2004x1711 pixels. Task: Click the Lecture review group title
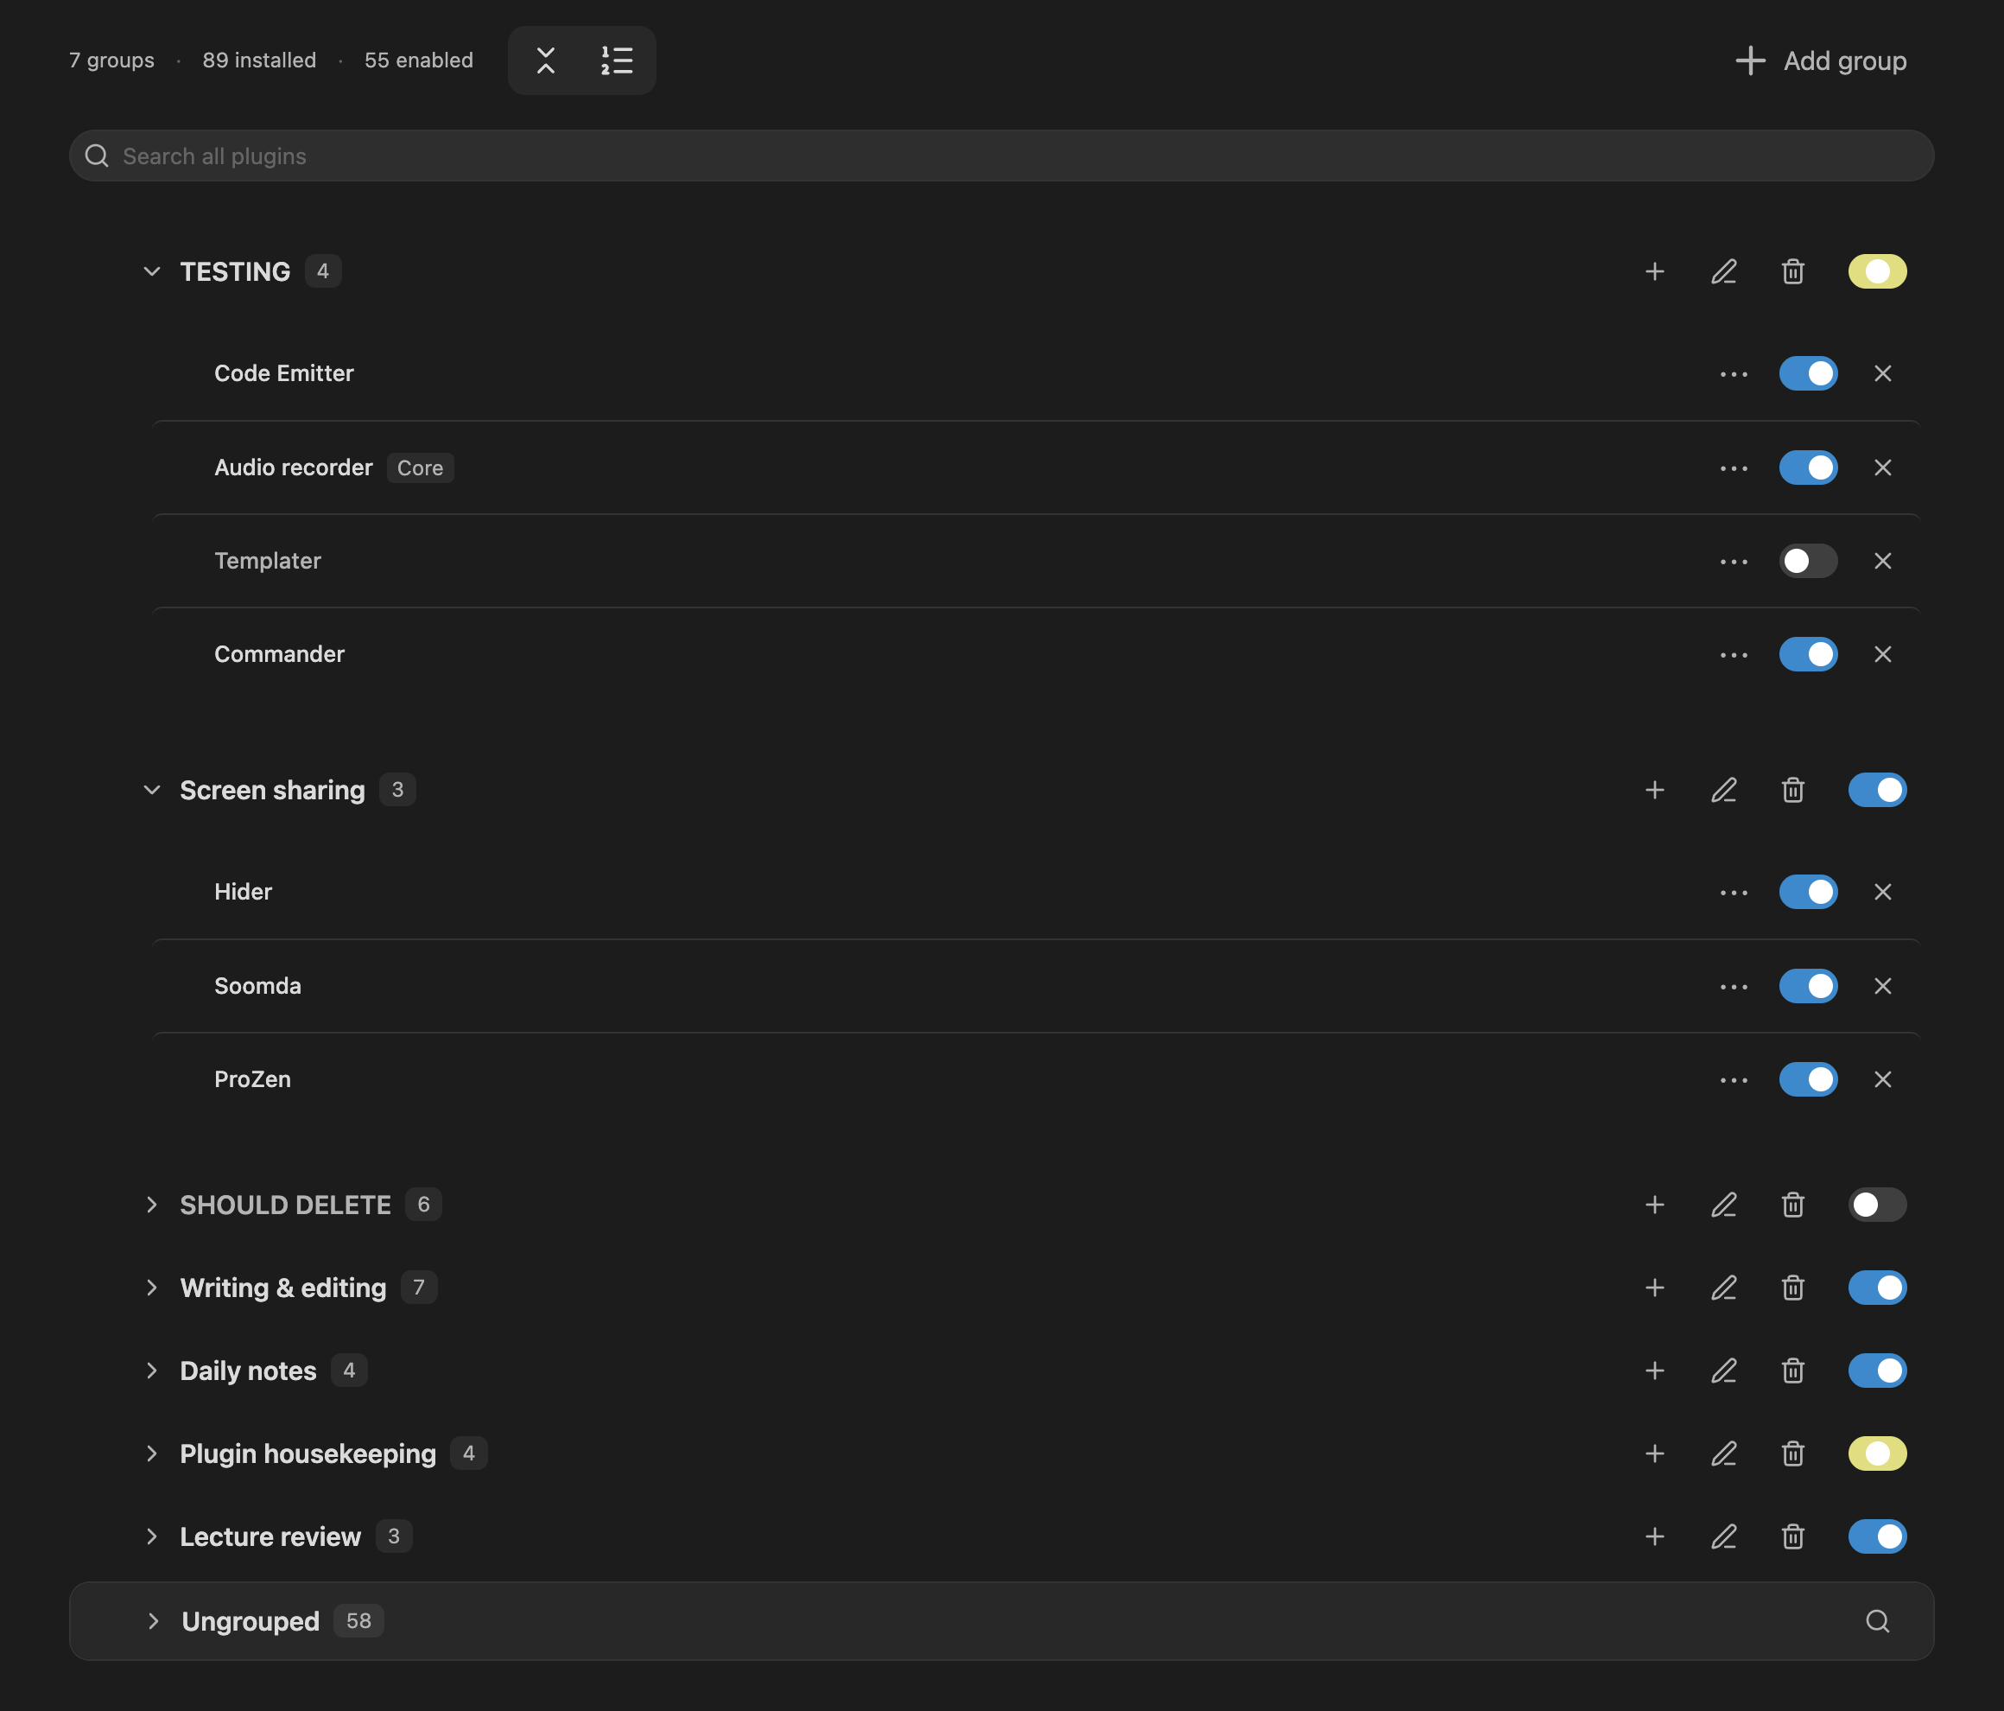[x=270, y=1536]
